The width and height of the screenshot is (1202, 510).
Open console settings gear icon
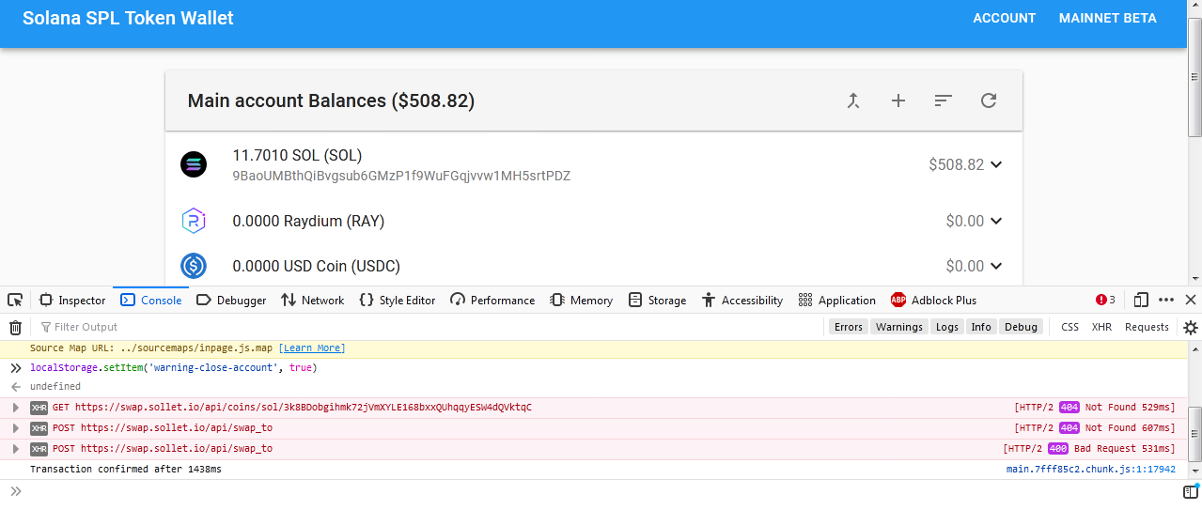point(1190,327)
